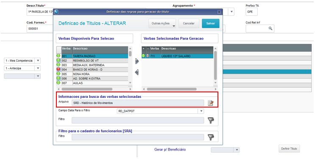315x167 pixels.
Task: Click the Descr.Titulo input field
Action: click(x=40, y=12)
